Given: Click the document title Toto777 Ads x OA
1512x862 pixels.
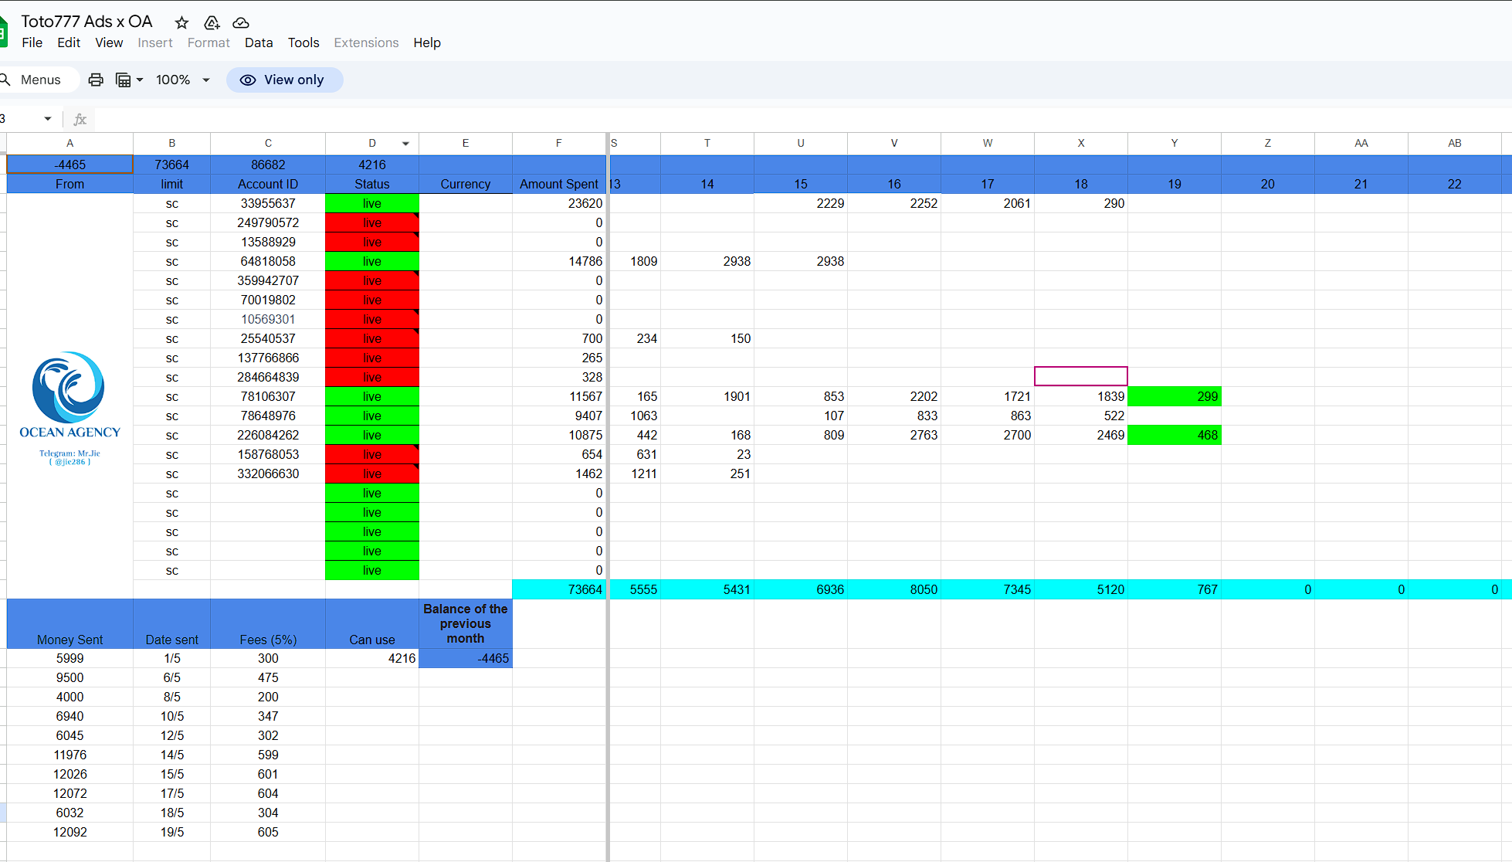Looking at the screenshot, I should coord(86,22).
